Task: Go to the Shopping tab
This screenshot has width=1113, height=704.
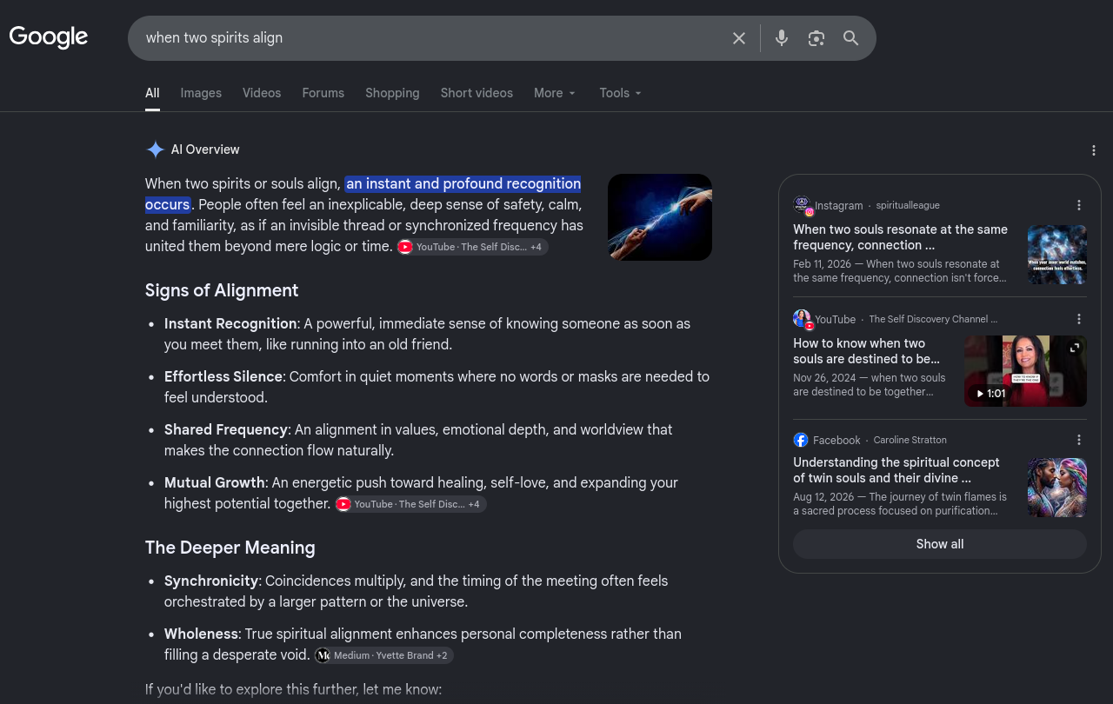Action: (392, 93)
